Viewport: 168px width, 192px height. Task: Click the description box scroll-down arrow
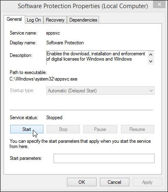[x=151, y=61]
